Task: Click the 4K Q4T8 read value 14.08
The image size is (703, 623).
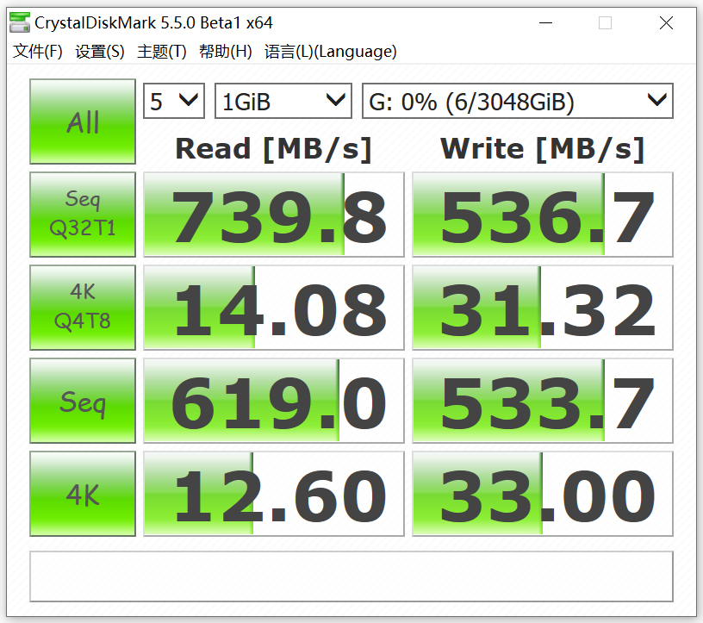Action: click(x=274, y=308)
